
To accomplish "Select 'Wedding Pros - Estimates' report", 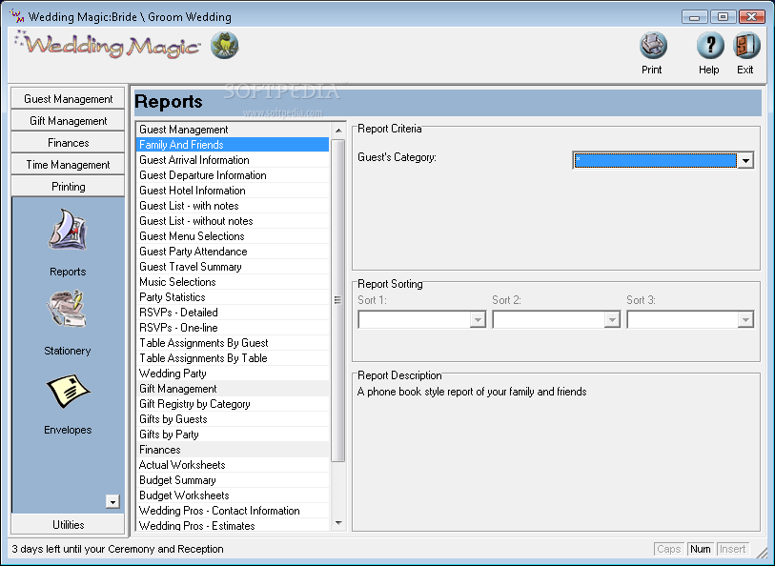I will 233,525.
